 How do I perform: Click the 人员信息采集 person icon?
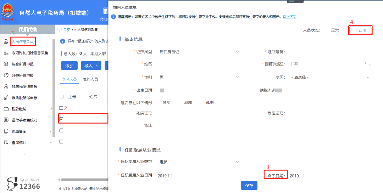[6, 42]
